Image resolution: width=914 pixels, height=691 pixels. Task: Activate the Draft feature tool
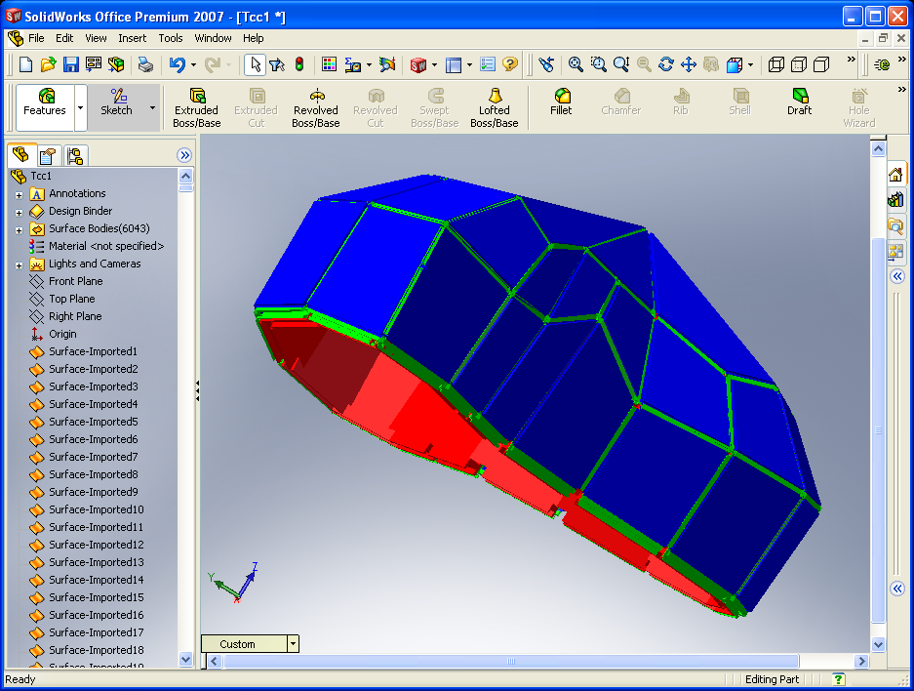pyautogui.click(x=799, y=102)
